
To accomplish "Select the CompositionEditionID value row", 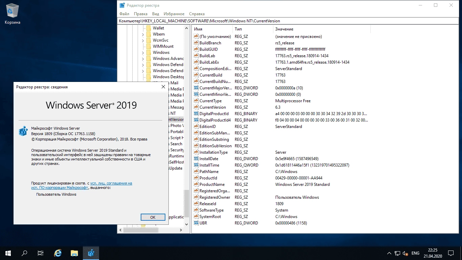I will click(x=281, y=69).
